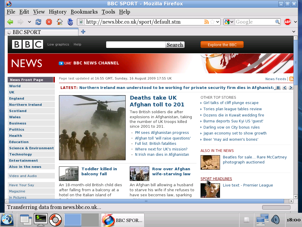Open a new tab with the plus icon
This screenshot has width=302, height=227.
[x=83, y=32]
